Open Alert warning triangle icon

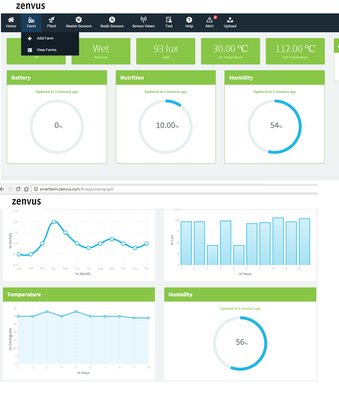209,20
